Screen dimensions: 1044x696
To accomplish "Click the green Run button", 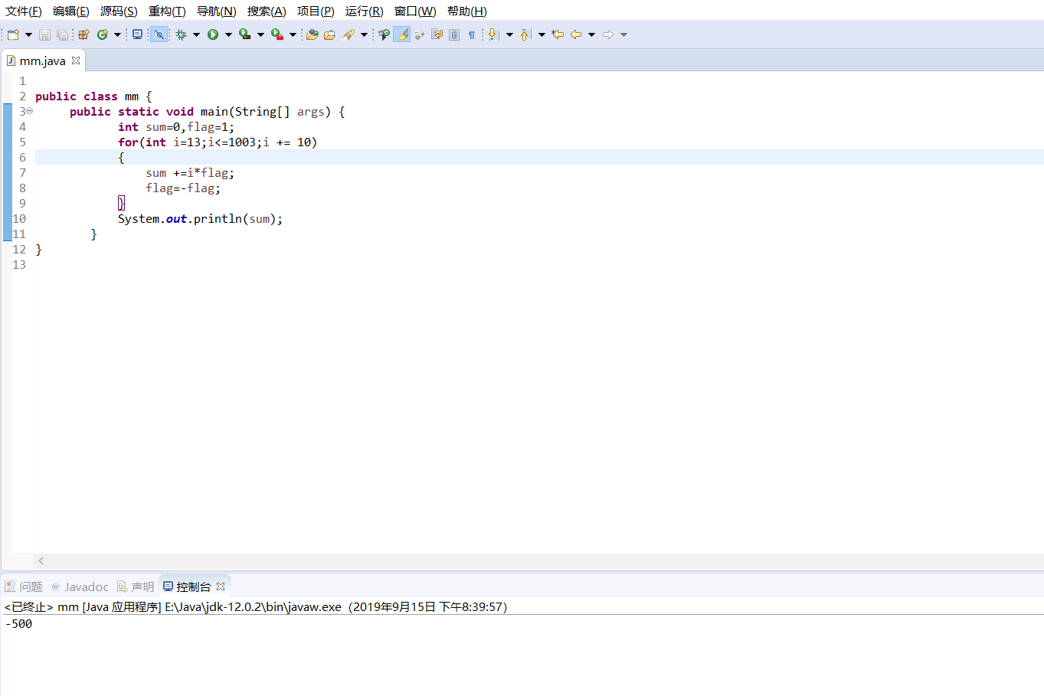I will coord(213,34).
